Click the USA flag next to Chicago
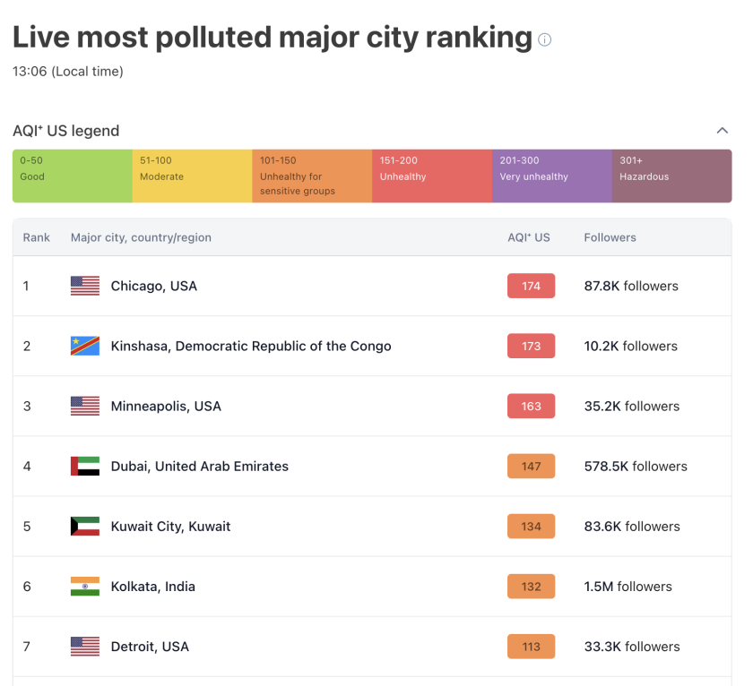Image resolution: width=753 pixels, height=686 pixels. point(85,286)
